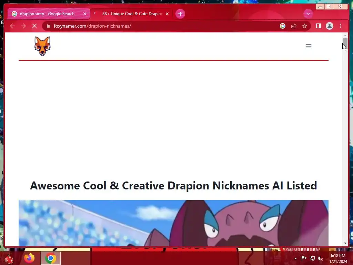Screen dimensions: 353x265
Task: Open Chrome's three-dot menu
Action: click(341, 26)
